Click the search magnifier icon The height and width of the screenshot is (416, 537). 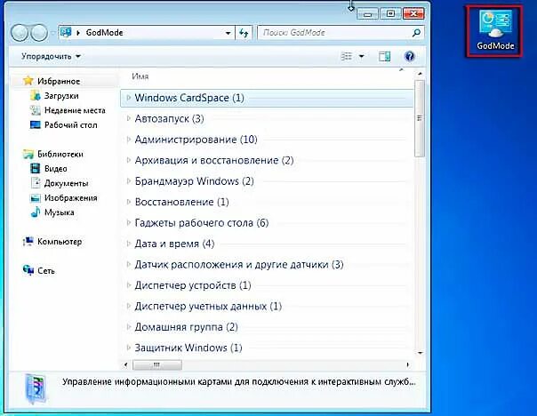pyautogui.click(x=416, y=33)
